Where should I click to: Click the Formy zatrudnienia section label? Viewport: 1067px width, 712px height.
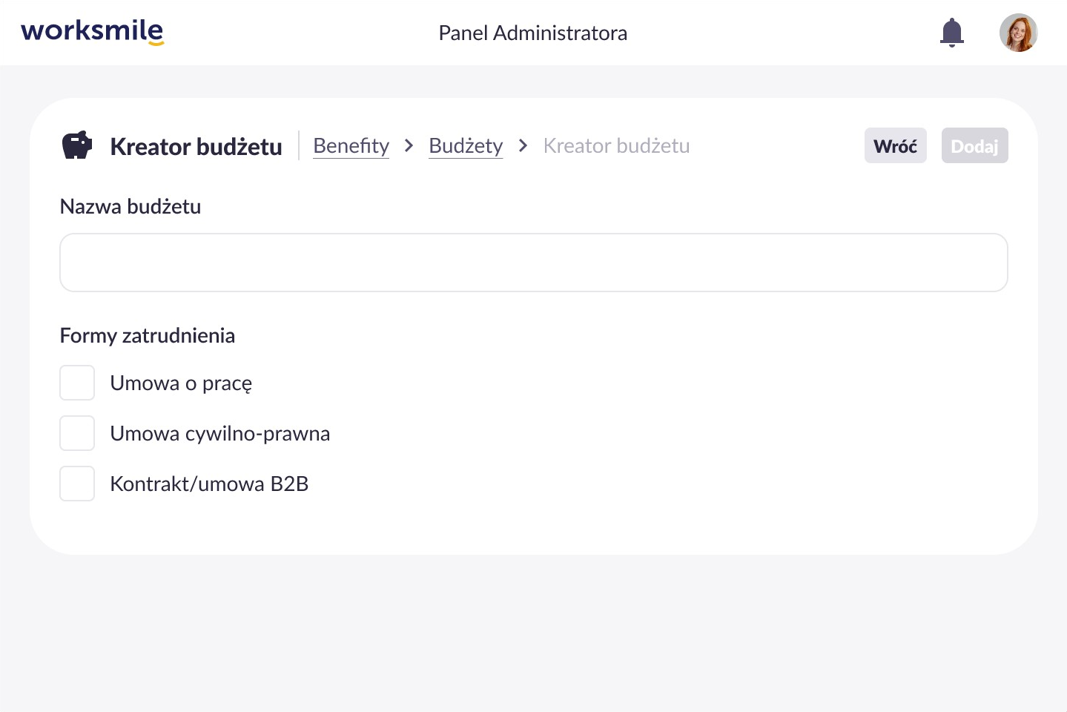click(x=147, y=335)
